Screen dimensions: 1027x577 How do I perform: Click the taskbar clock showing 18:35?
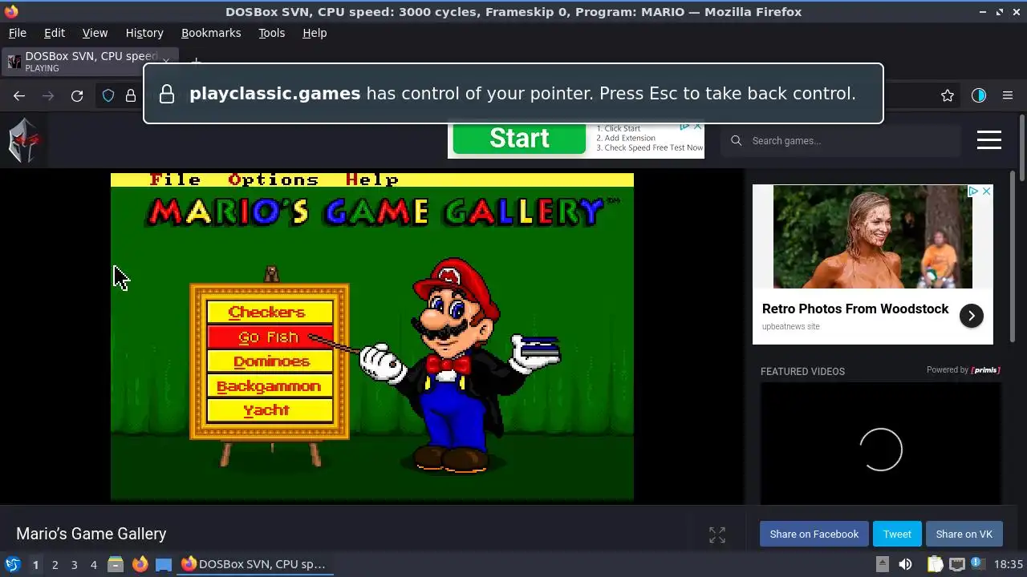pos(1009,564)
